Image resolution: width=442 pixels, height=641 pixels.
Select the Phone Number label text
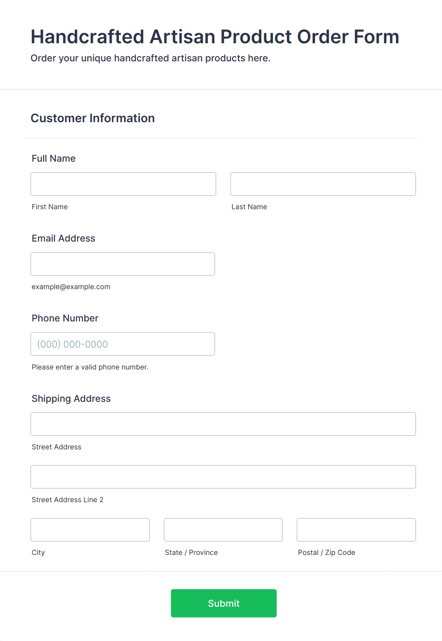(x=65, y=318)
